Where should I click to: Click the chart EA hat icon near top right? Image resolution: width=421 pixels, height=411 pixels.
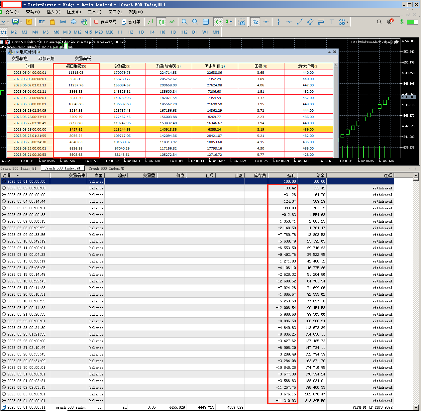(396, 42)
